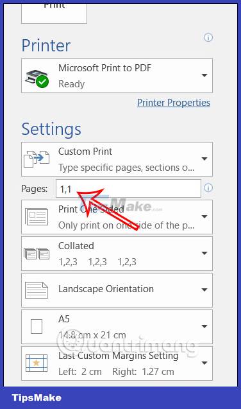241x409 pixels.
Task: Open the Last Custom Margins Setting dropdown arrow
Action: 204,363
